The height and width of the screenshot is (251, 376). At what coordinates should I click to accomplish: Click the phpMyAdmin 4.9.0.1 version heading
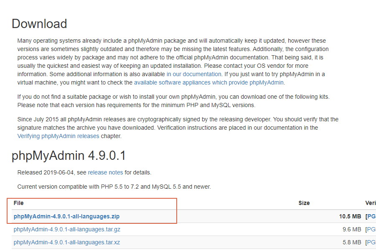pyautogui.click(x=69, y=156)
